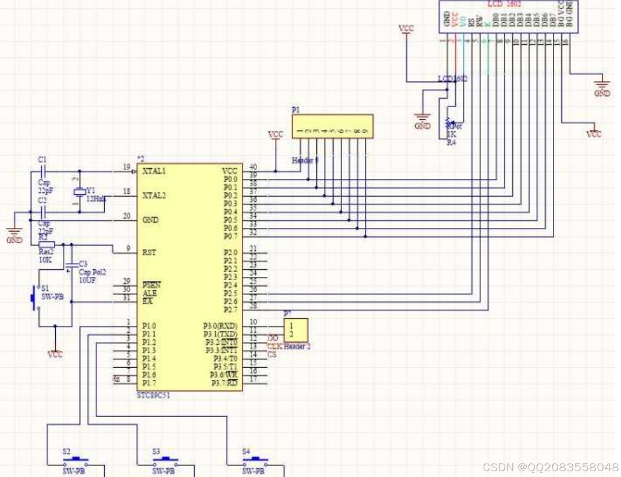621x477 pixels.
Task: Click the CS net label
Action: (272, 354)
